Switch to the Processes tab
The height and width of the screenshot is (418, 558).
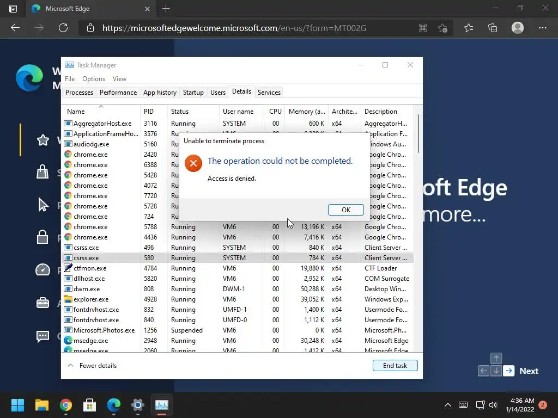[79, 93]
